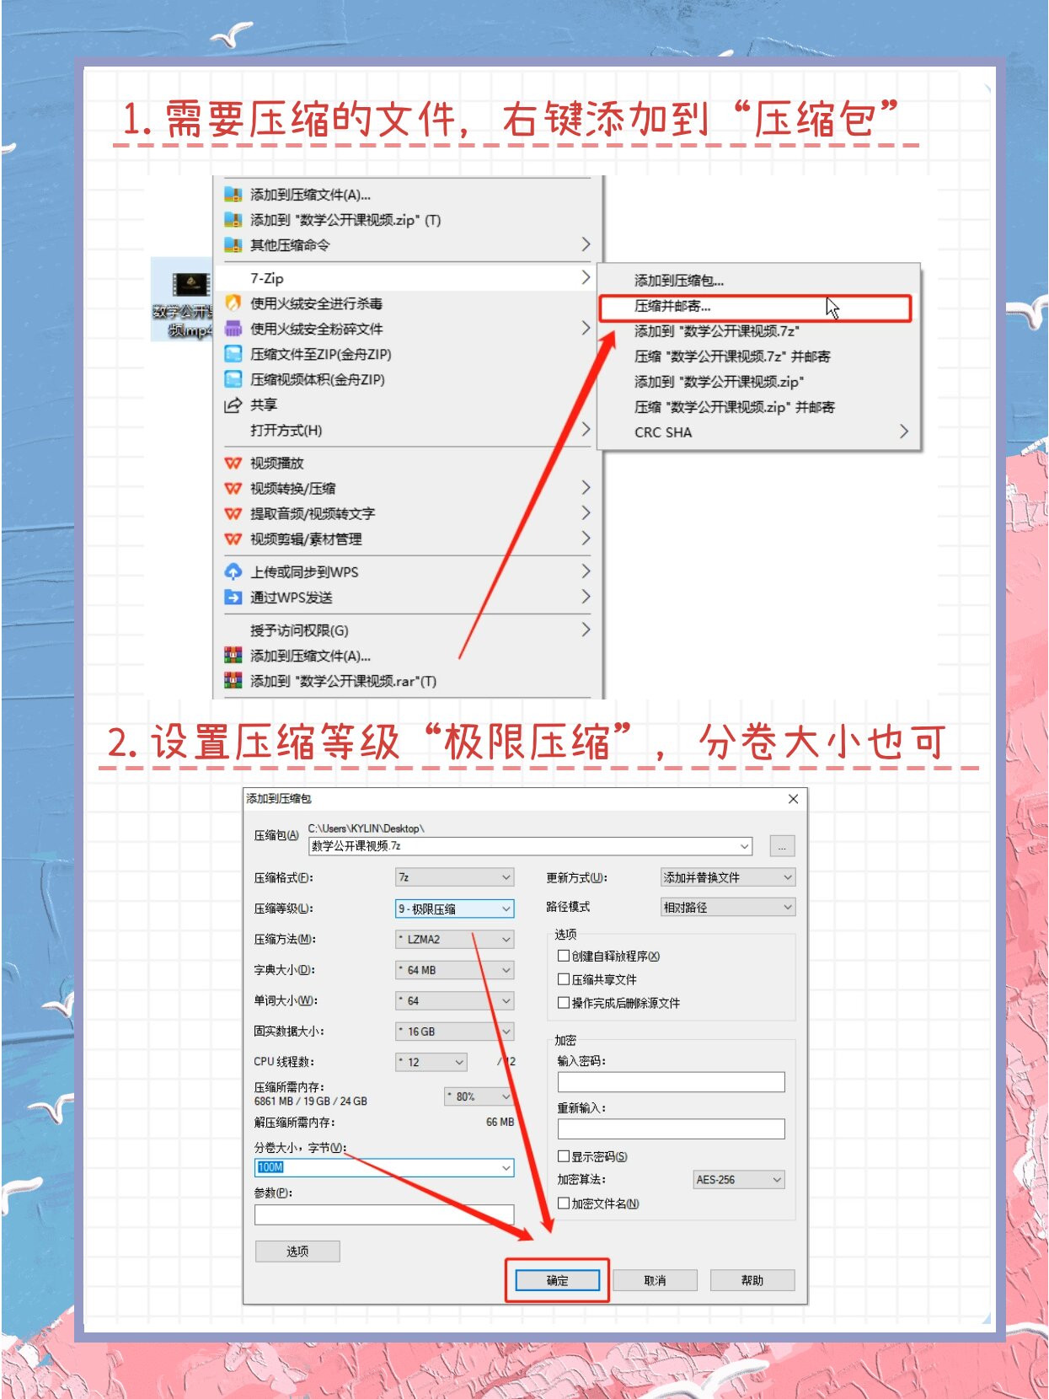Screen dimensions: 1049x1399
Task: Open the 压缩等级 dropdown set to 极限压缩
Action: (x=454, y=909)
